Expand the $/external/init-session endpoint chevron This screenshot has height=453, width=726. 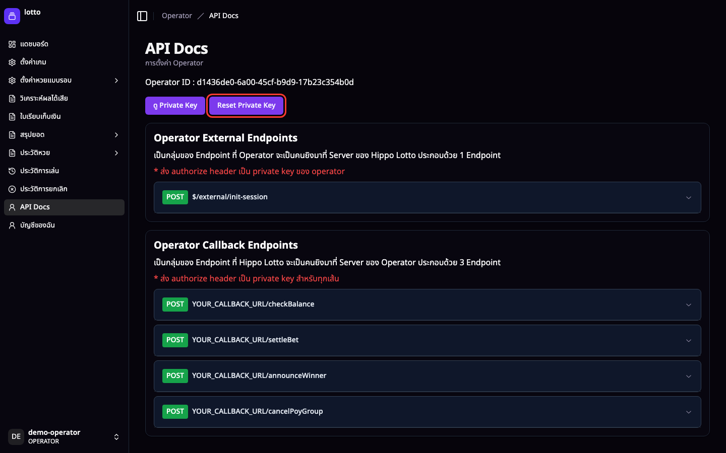pos(689,198)
